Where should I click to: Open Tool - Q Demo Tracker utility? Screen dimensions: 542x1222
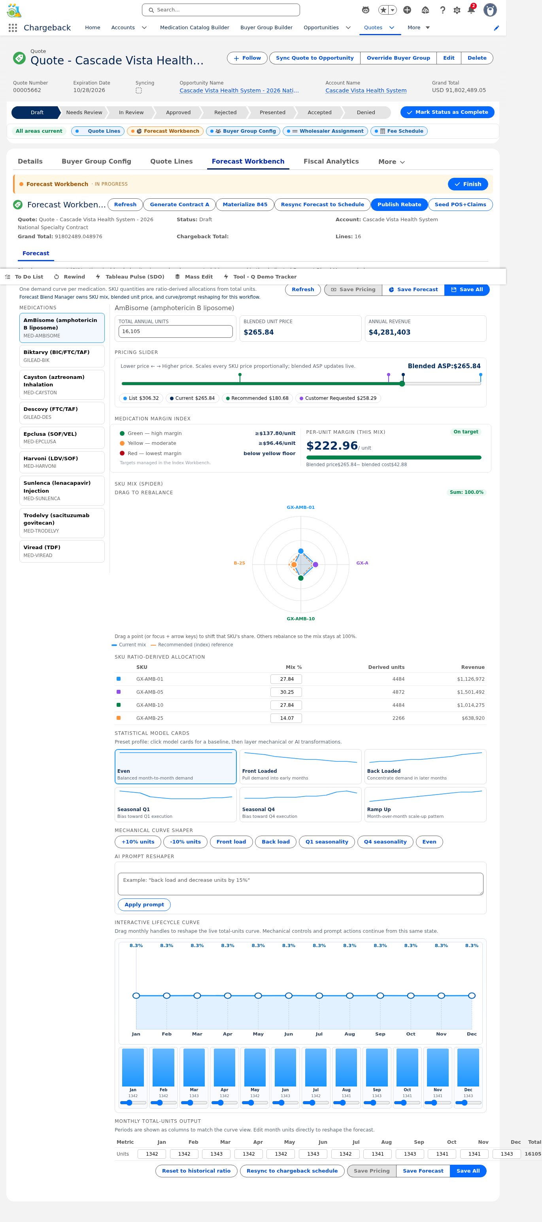pos(260,277)
